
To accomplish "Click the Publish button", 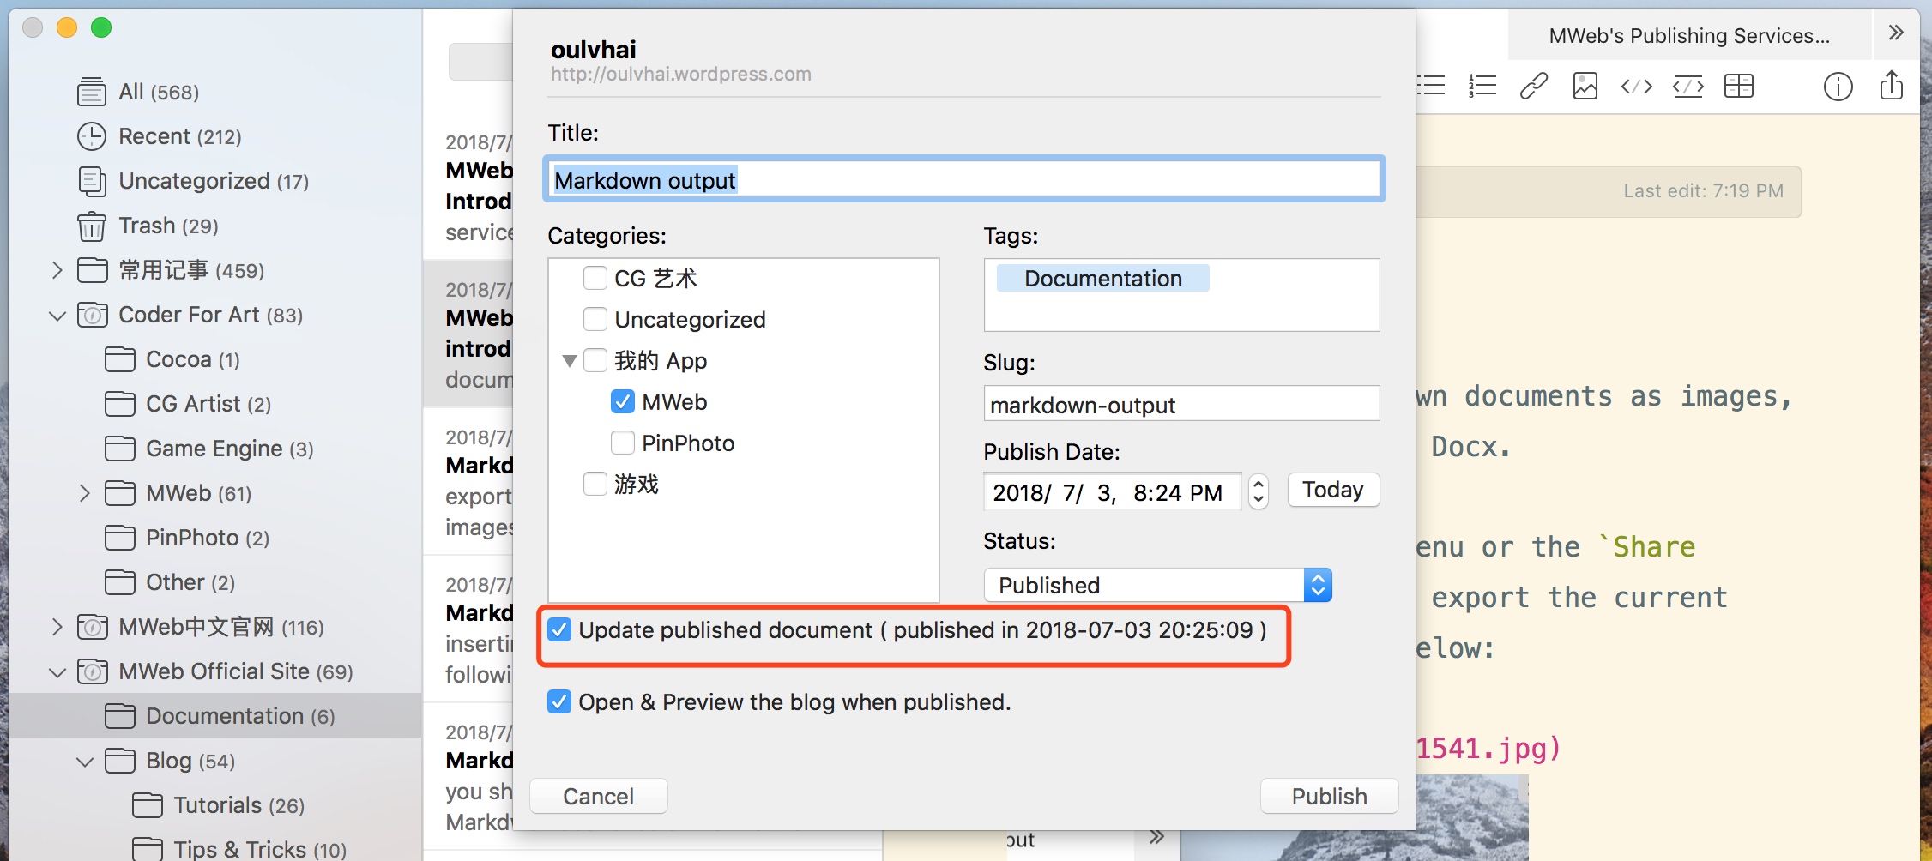I will [1329, 796].
